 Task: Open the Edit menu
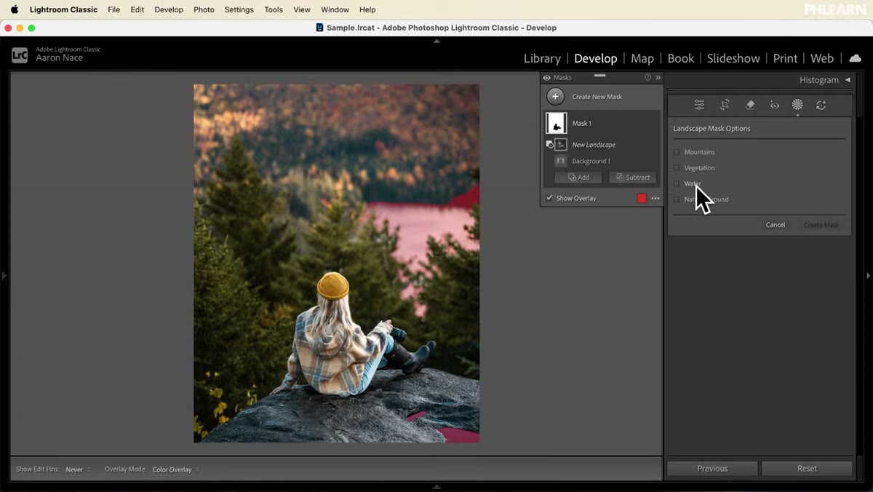[137, 9]
